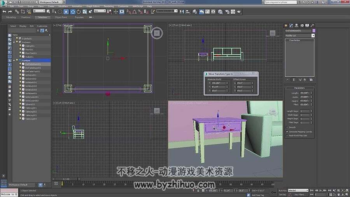Toggle visibility bulb of SofaArm001
Viewport: 350px width, 197px height.
(20, 75)
